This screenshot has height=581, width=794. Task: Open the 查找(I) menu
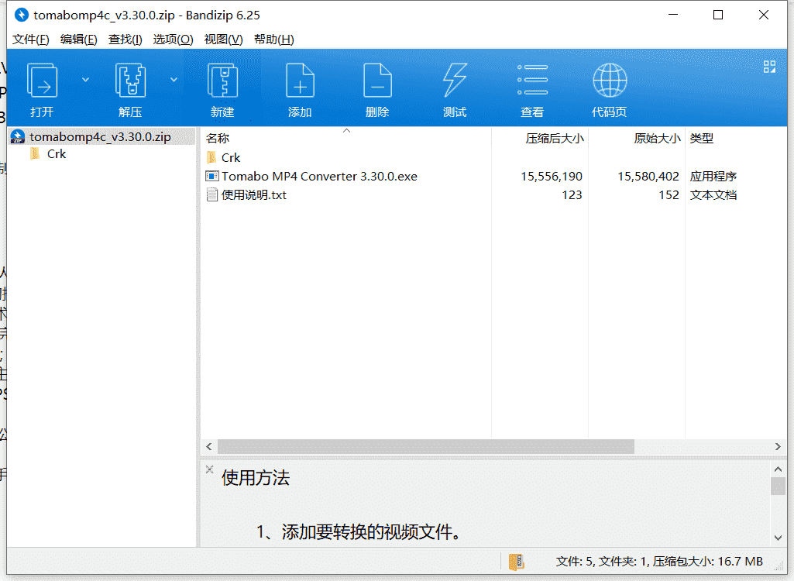coord(125,39)
